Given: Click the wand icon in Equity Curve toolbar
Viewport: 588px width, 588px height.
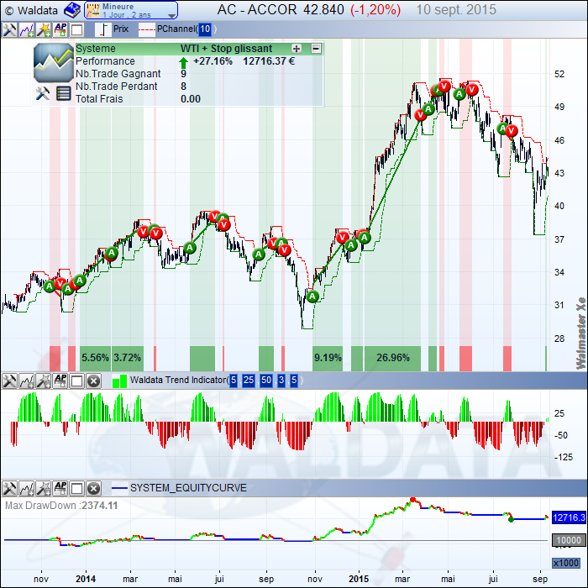Looking at the screenshot, I should click(x=44, y=489).
